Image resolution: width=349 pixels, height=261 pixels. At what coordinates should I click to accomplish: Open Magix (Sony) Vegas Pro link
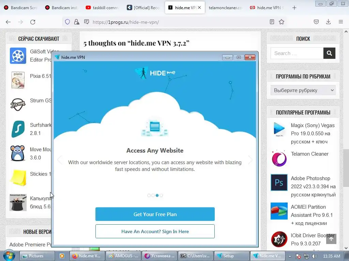pyautogui.click(x=313, y=133)
